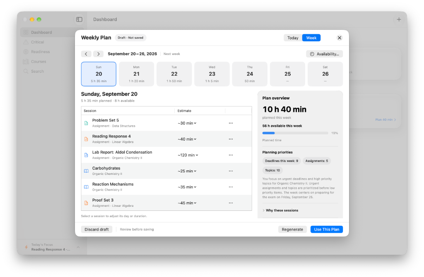Screen dimensions: 424x277
Task: Change Reaction Mechanisms ~35 min estimate
Action: (x=187, y=187)
